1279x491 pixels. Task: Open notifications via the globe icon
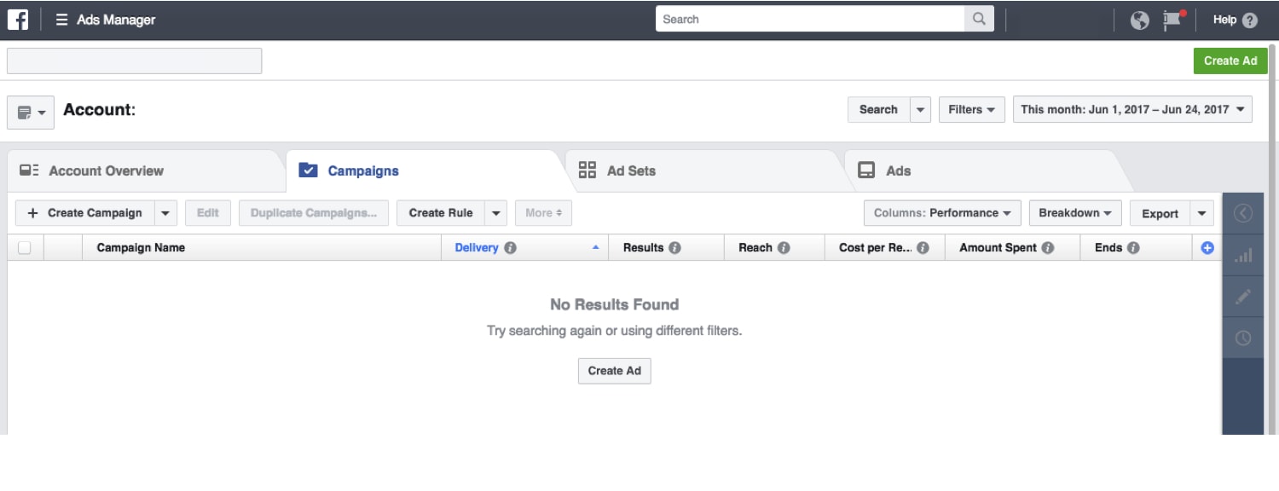(1140, 19)
